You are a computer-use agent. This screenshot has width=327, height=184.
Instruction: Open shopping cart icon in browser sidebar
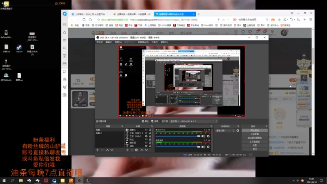[x=65, y=87]
